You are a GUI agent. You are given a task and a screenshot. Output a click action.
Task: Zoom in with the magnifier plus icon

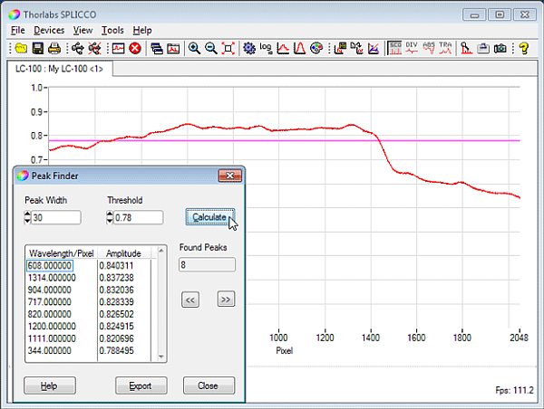pos(194,48)
